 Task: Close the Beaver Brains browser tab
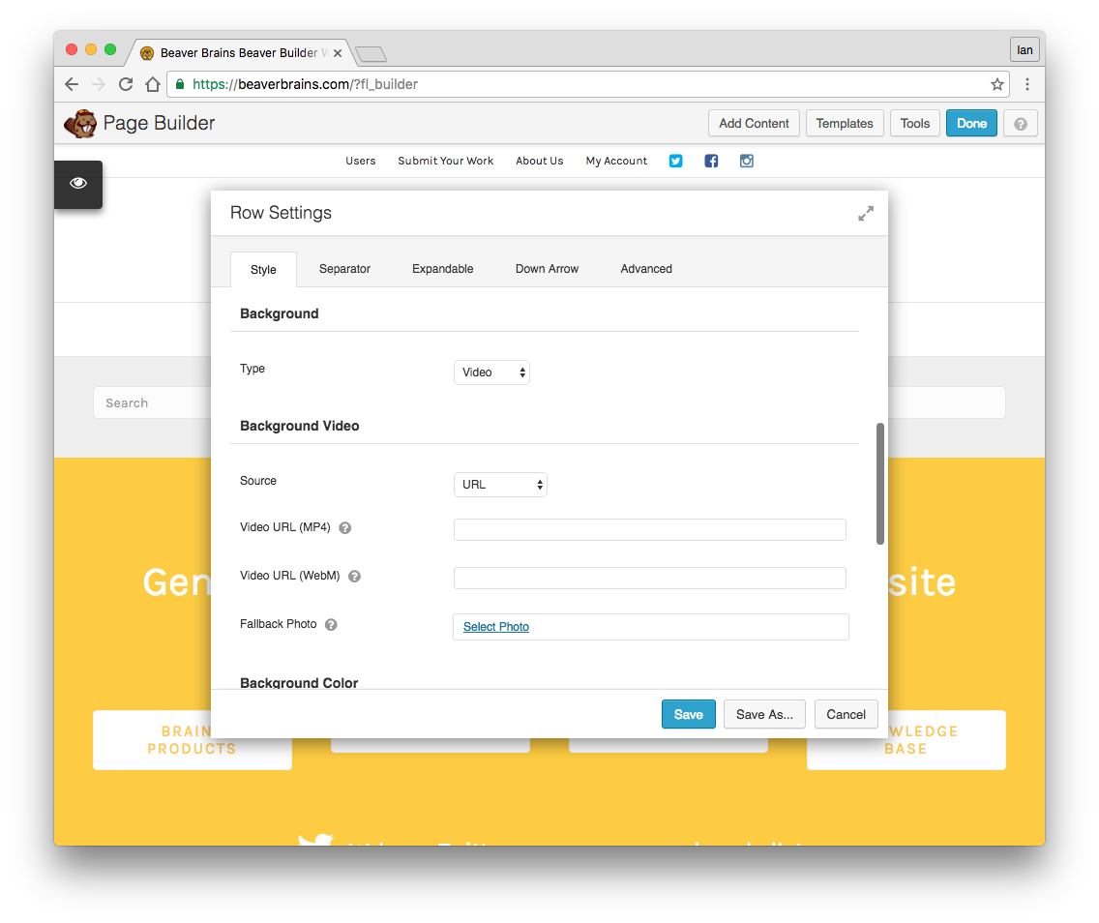coord(338,53)
